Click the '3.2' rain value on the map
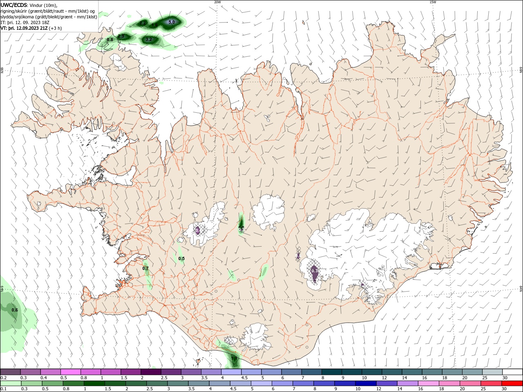This screenshot has width=523, height=392. pos(149,40)
